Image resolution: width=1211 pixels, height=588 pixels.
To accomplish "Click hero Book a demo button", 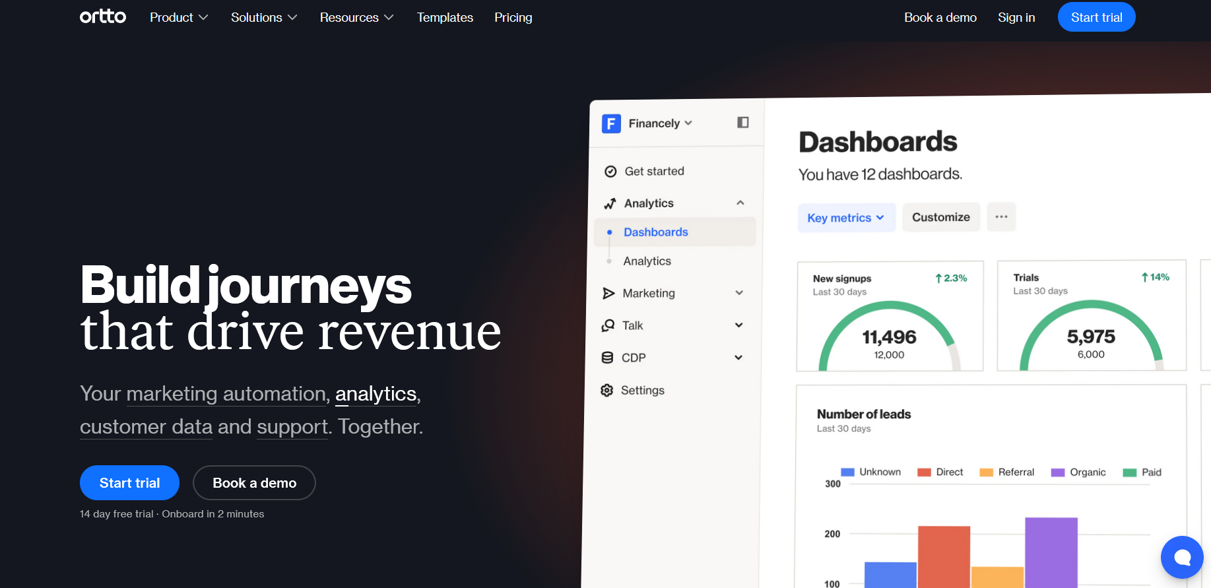I will click(254, 483).
